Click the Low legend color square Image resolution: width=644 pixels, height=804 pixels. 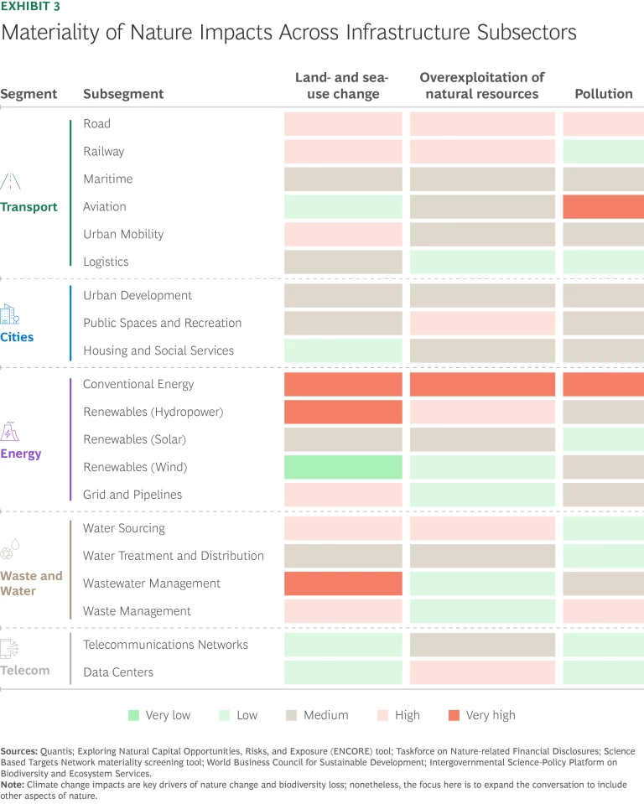tap(224, 715)
